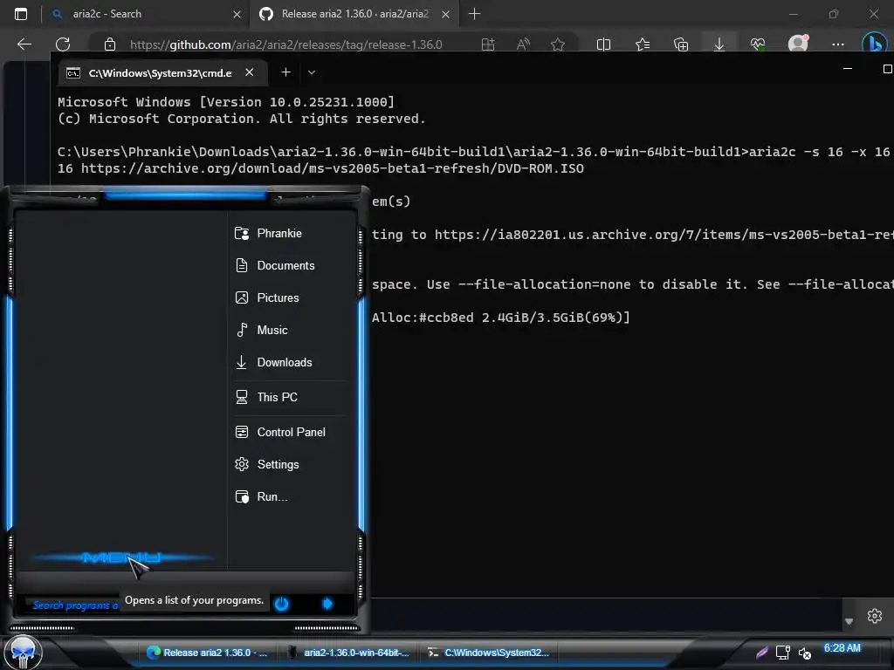Viewport: 894px width, 670px height.
Task: Open Browser essentials heart icon
Action: point(758,44)
